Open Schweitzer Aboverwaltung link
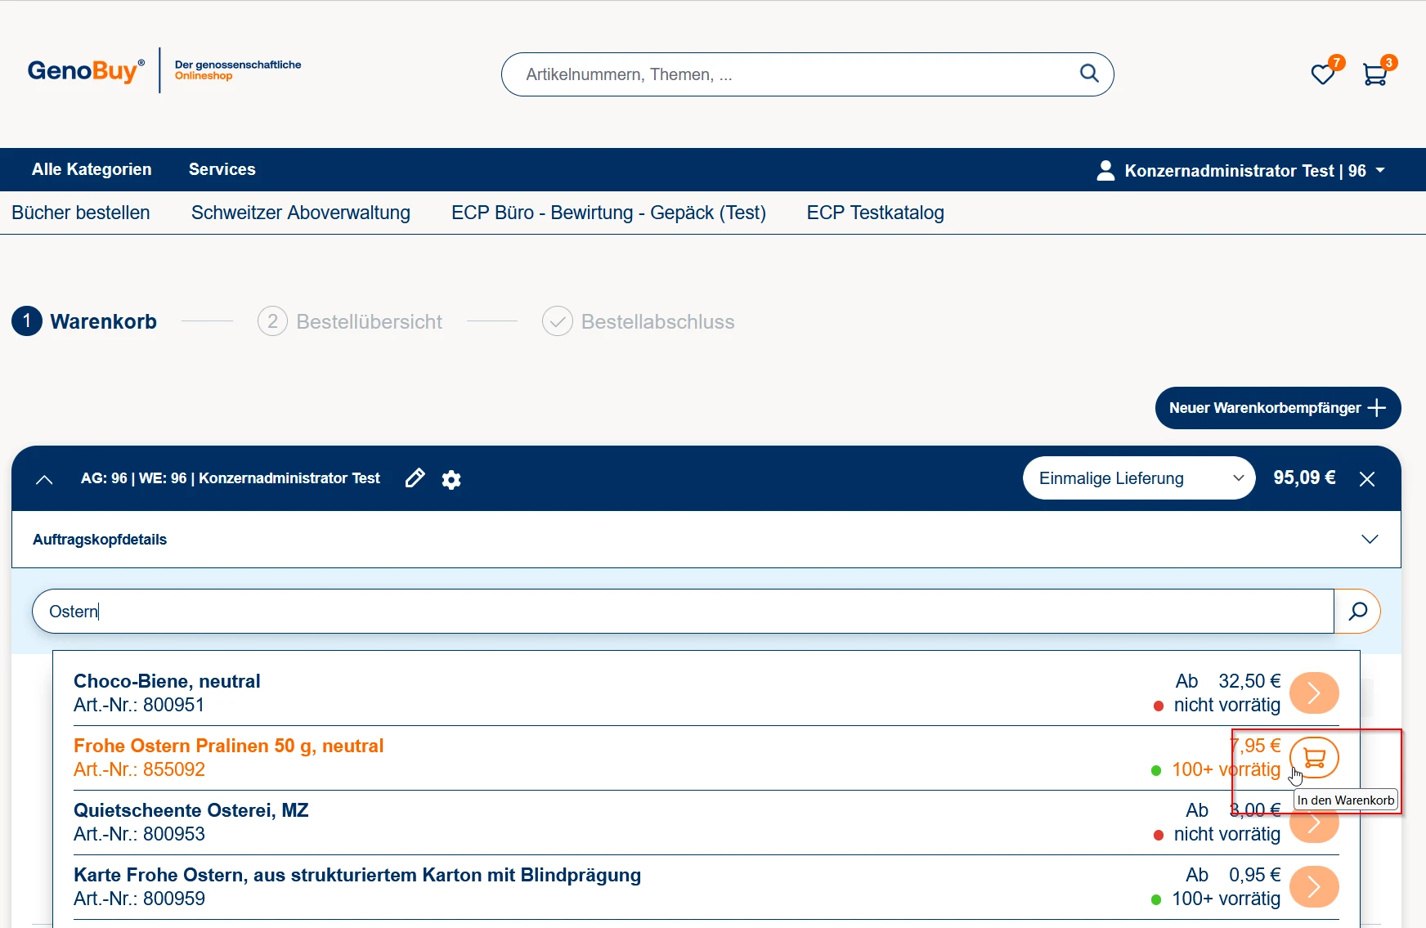 (301, 213)
